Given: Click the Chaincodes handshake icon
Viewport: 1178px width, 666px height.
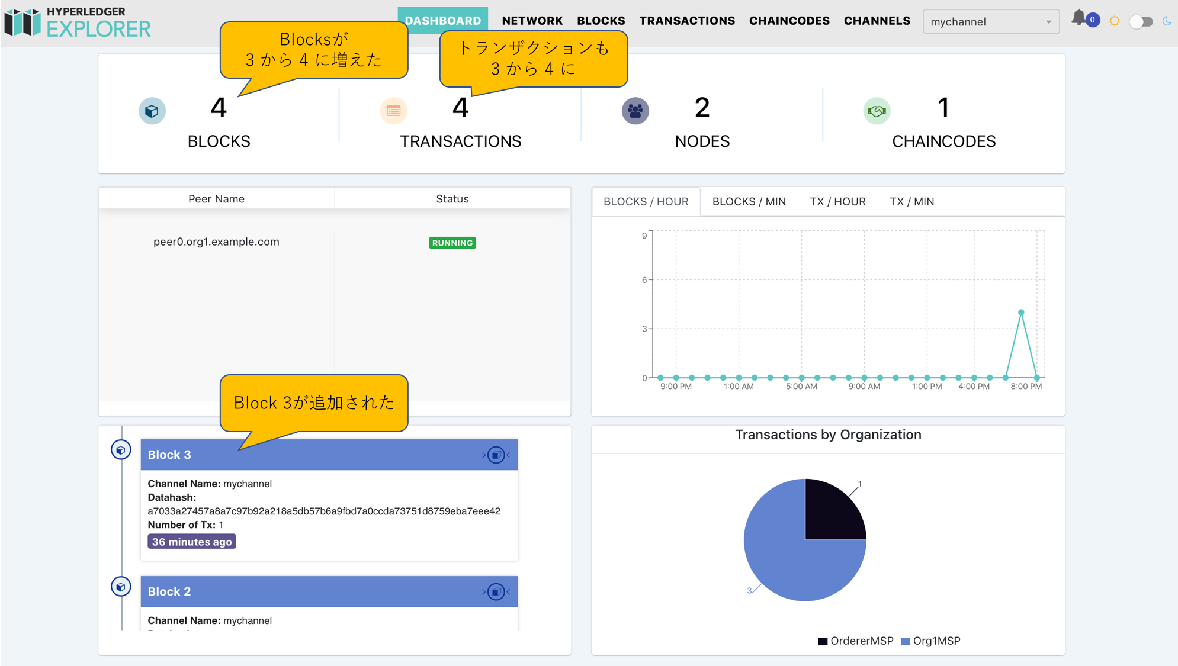Looking at the screenshot, I should click(x=877, y=111).
